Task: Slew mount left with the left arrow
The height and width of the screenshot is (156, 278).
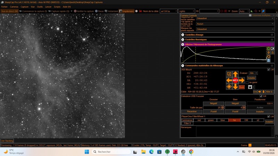Action: pyautogui.click(x=229, y=80)
